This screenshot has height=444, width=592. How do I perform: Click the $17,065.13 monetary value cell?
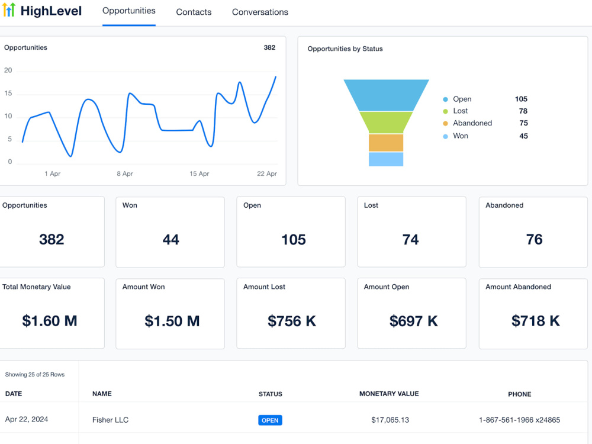pos(390,420)
